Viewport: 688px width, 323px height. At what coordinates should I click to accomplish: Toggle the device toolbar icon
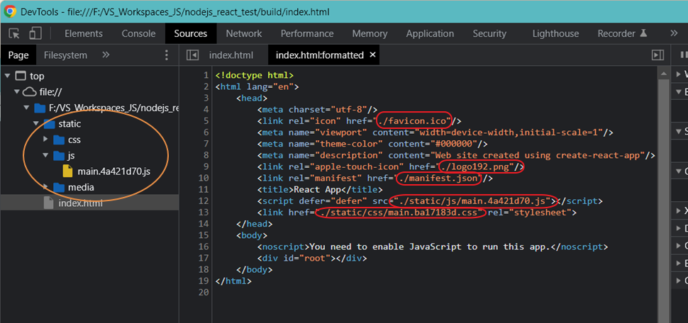click(x=35, y=34)
